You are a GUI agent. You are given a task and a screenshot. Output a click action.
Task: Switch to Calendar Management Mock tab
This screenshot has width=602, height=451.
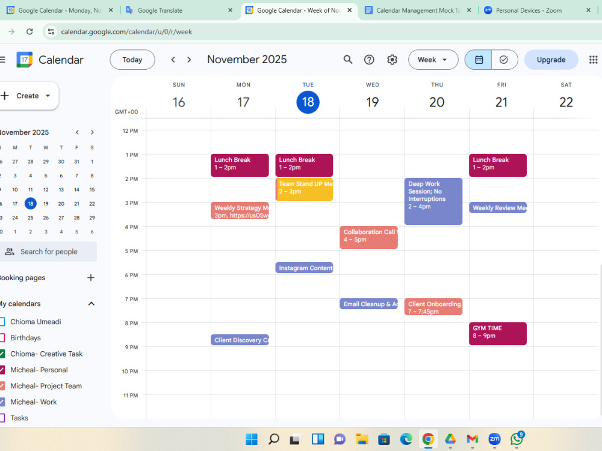(418, 10)
